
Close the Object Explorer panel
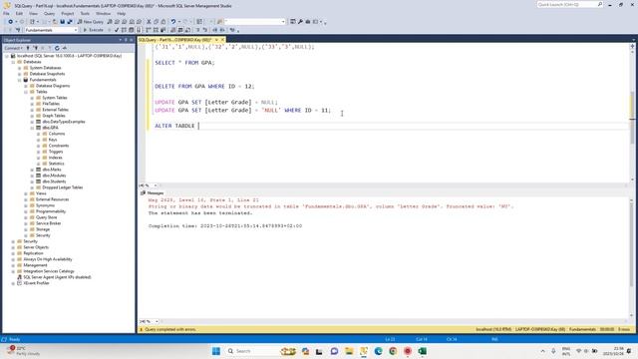(x=131, y=40)
